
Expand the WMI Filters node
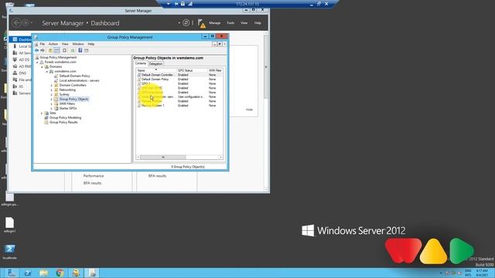coord(52,103)
